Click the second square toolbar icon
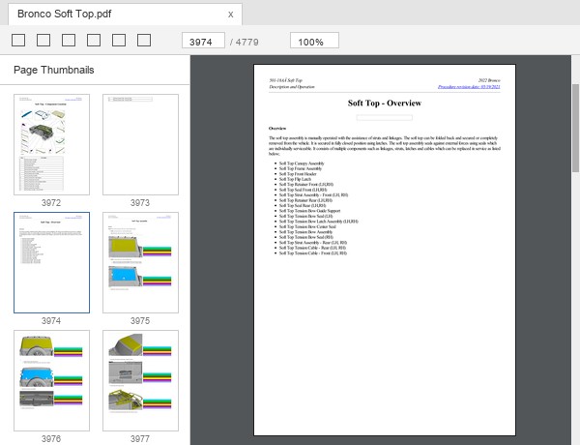The width and height of the screenshot is (580, 445). (43, 41)
